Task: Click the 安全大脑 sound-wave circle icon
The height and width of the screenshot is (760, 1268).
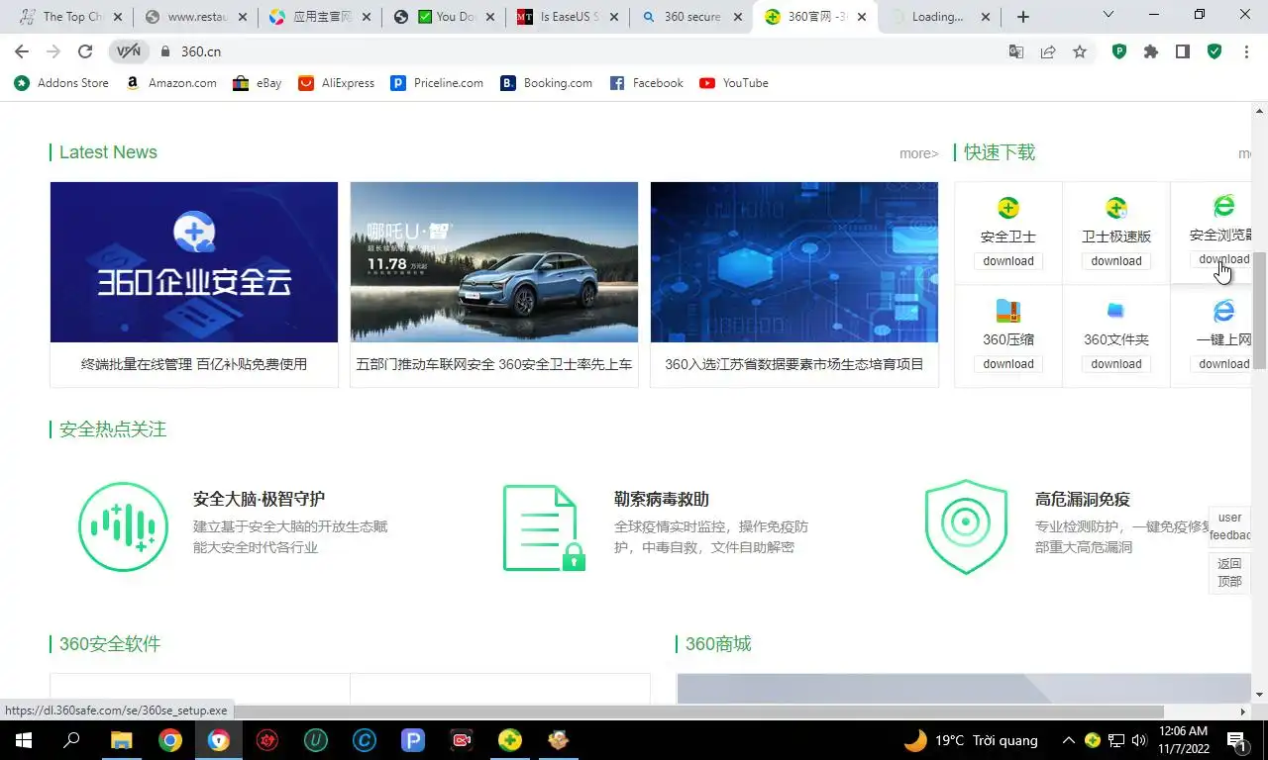Action: [x=124, y=526]
